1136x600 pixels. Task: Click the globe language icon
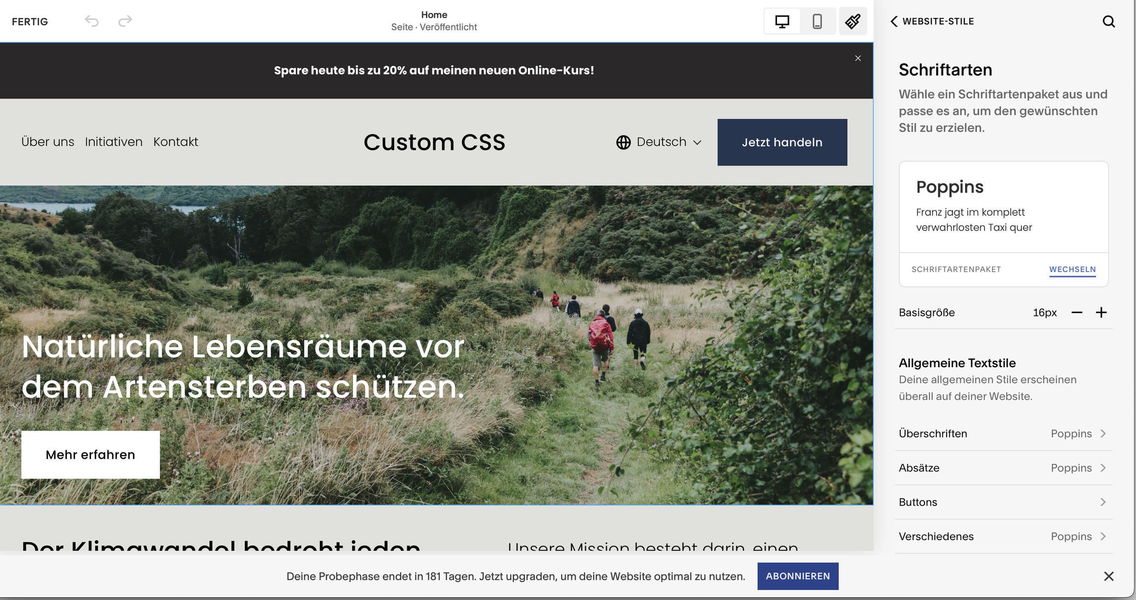pos(623,142)
